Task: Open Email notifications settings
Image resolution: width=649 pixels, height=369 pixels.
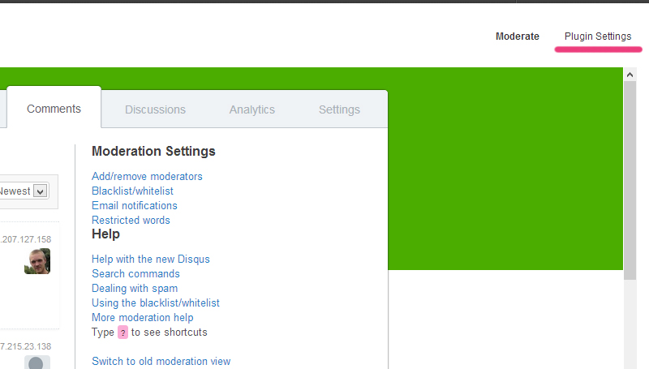Action: tap(134, 205)
